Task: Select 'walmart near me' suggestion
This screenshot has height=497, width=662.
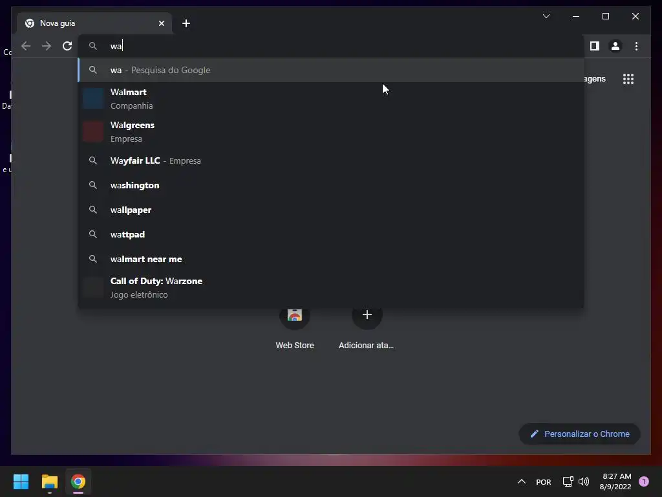Action: [331, 259]
